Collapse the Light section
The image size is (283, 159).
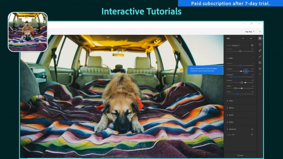point(230,58)
